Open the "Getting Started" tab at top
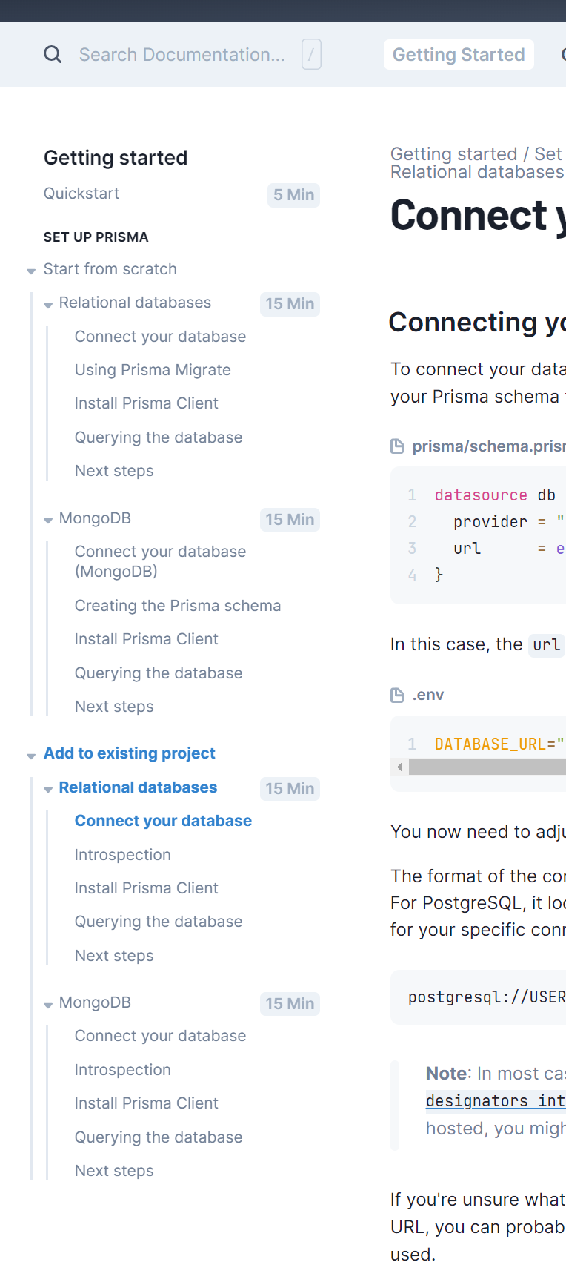 click(458, 54)
